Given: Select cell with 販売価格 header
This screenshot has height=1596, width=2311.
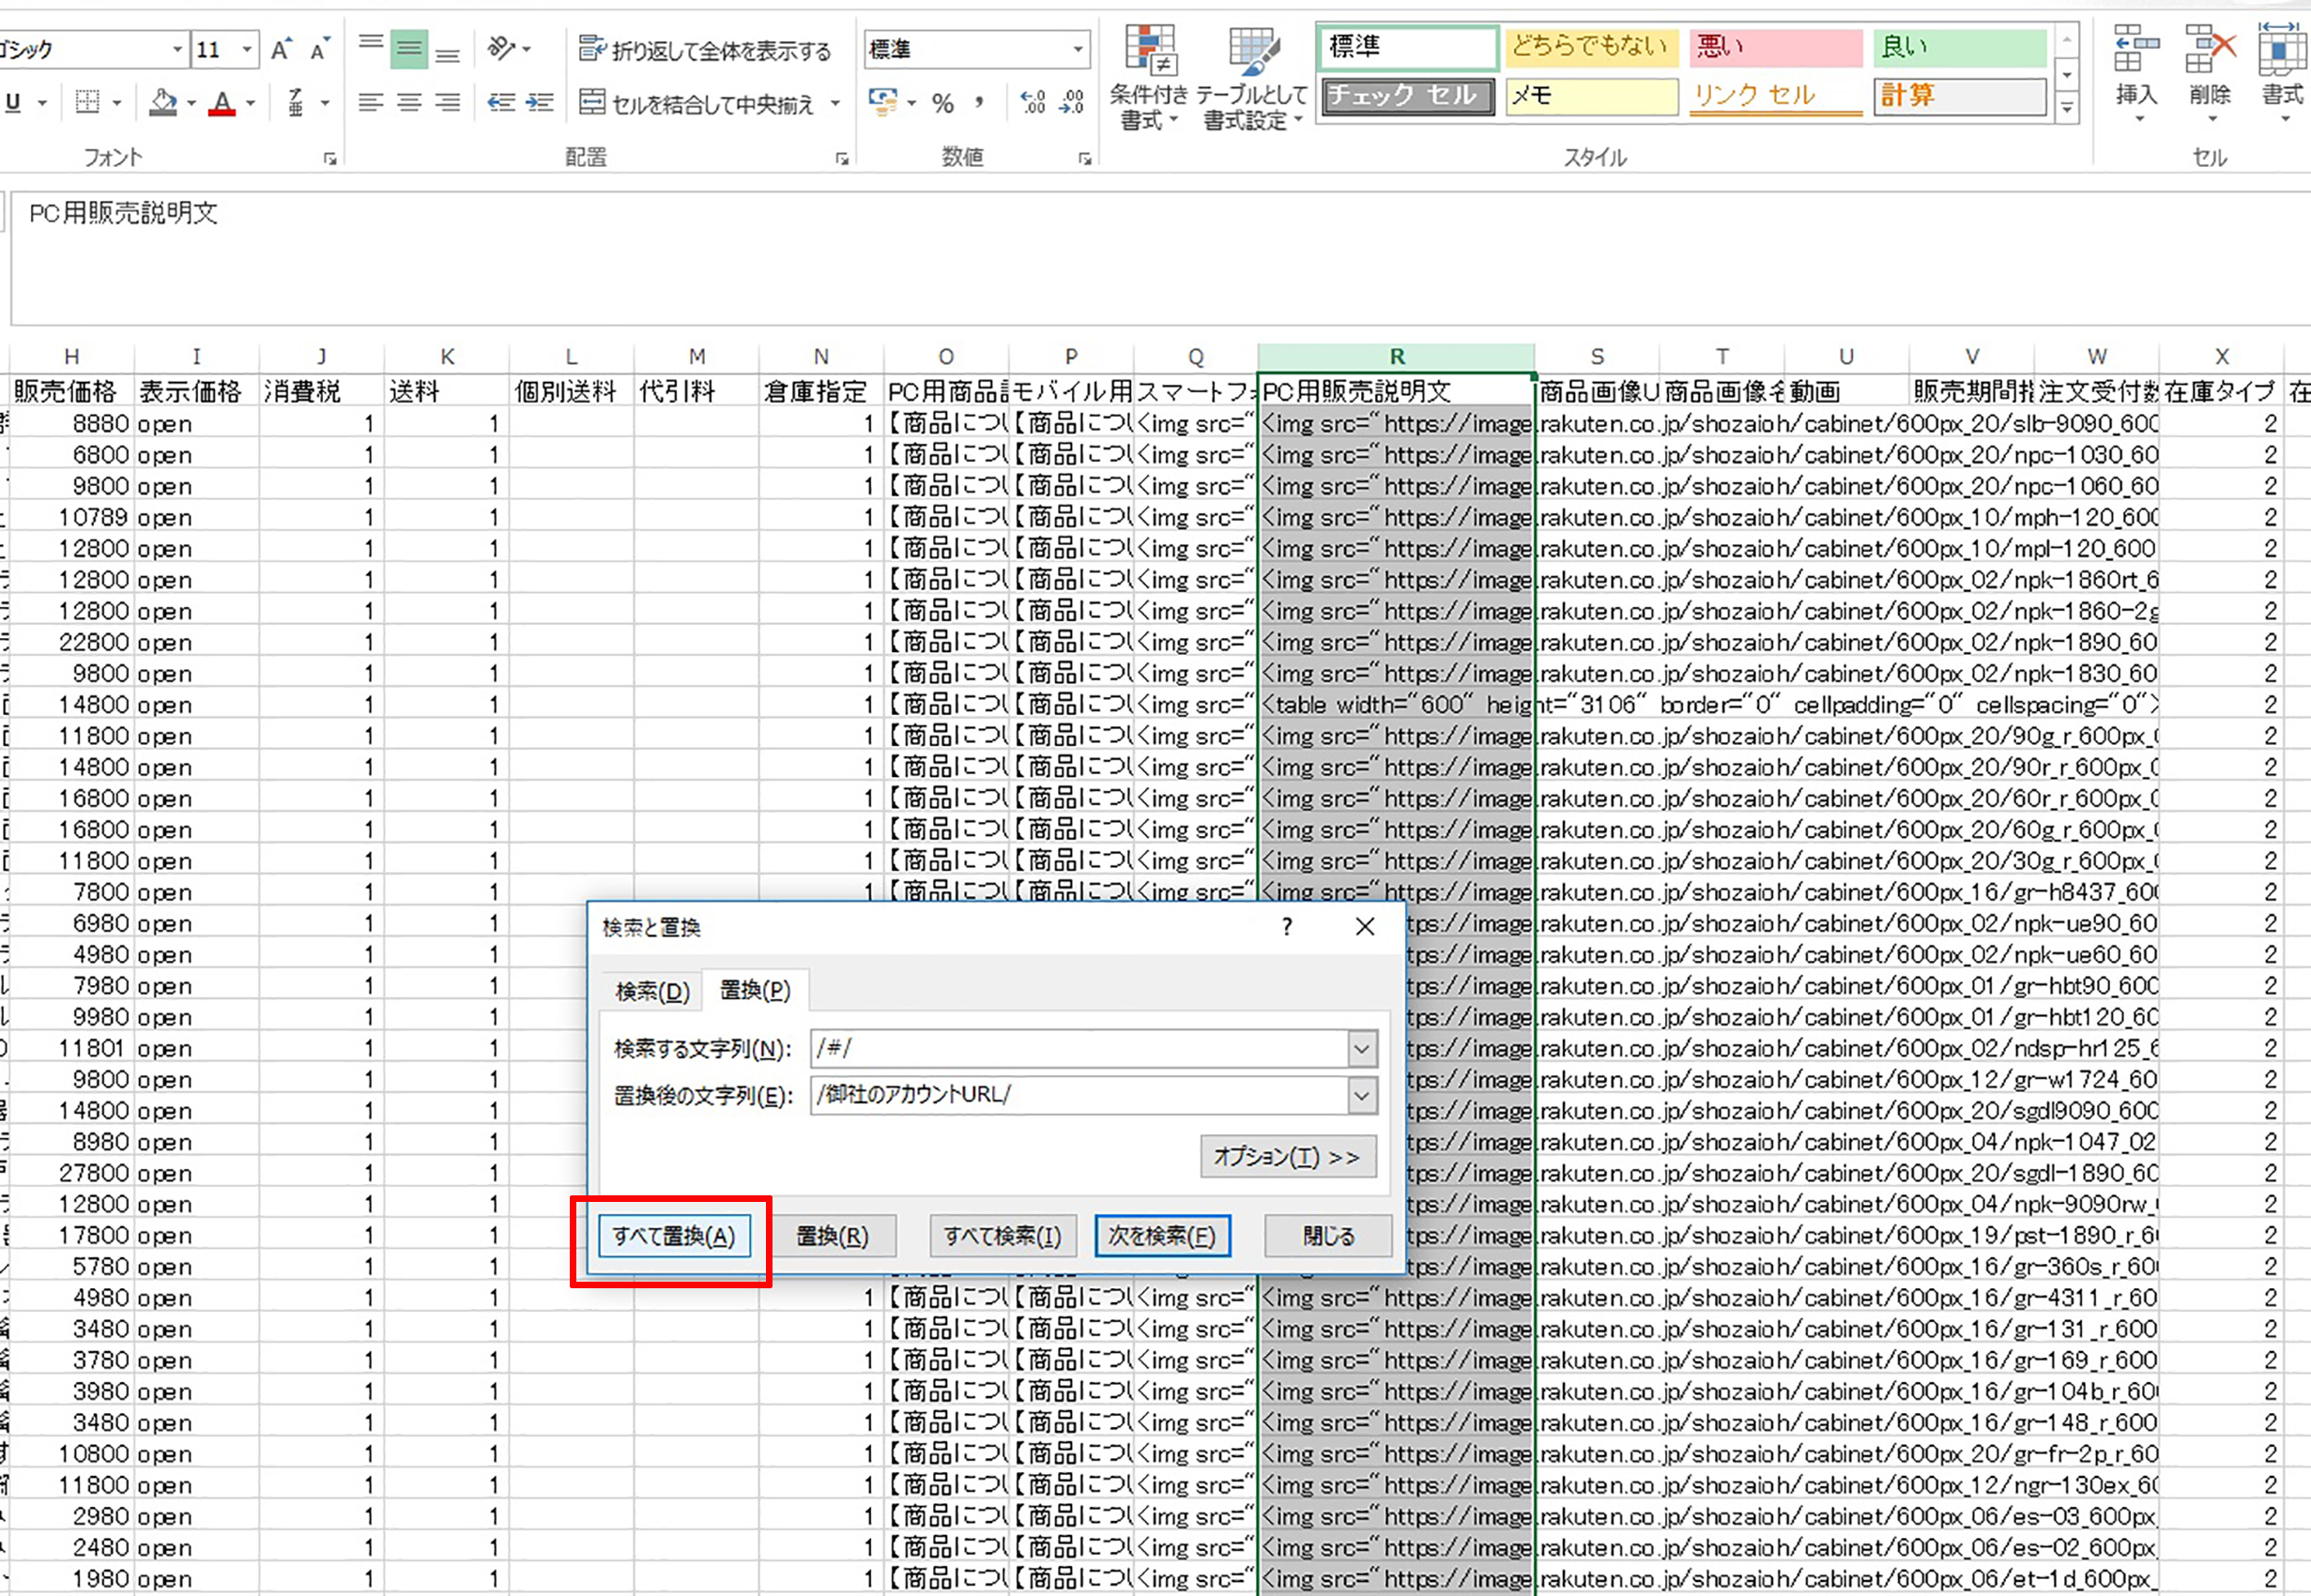Looking at the screenshot, I should tap(71, 391).
